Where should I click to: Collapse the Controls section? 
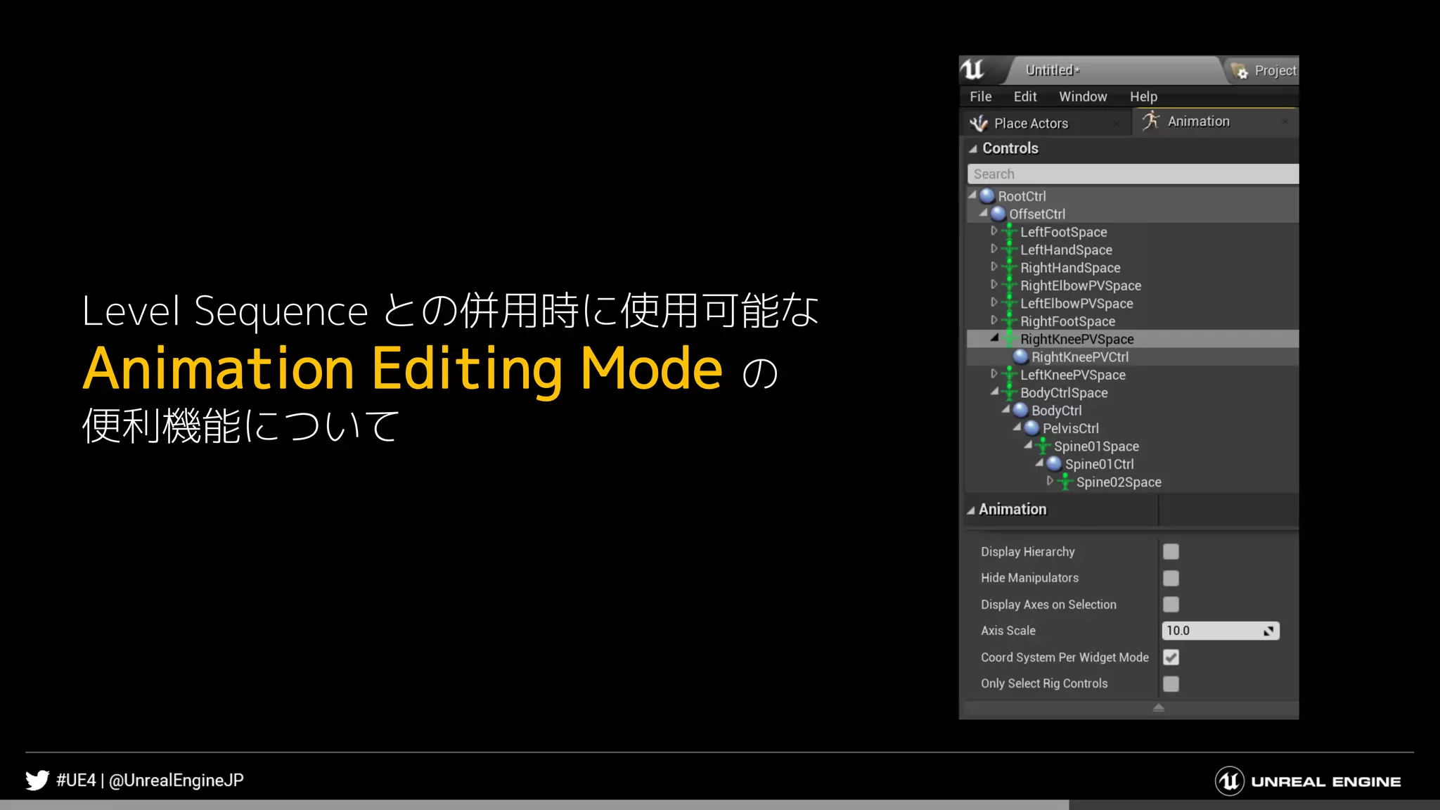[x=973, y=149]
